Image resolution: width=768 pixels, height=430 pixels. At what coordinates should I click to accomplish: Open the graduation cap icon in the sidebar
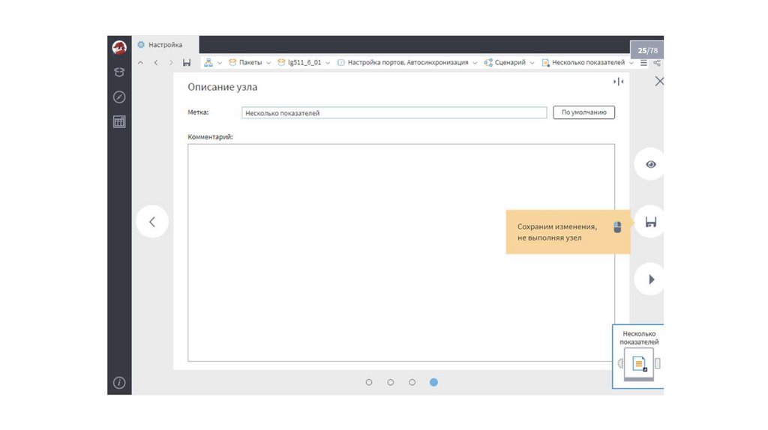(x=119, y=73)
